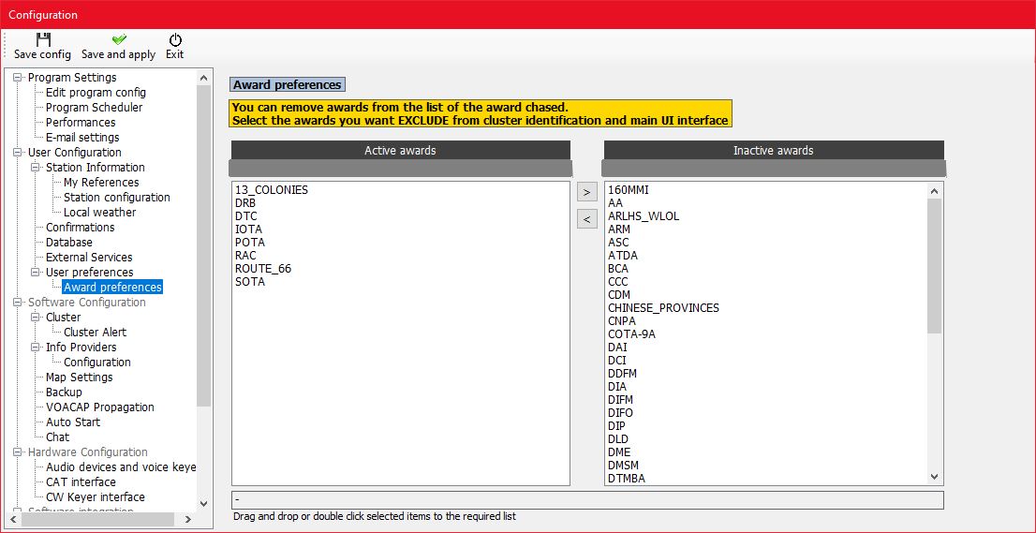Image resolution: width=1036 pixels, height=533 pixels.
Task: Select RAC in Active awards
Action: tap(245, 255)
